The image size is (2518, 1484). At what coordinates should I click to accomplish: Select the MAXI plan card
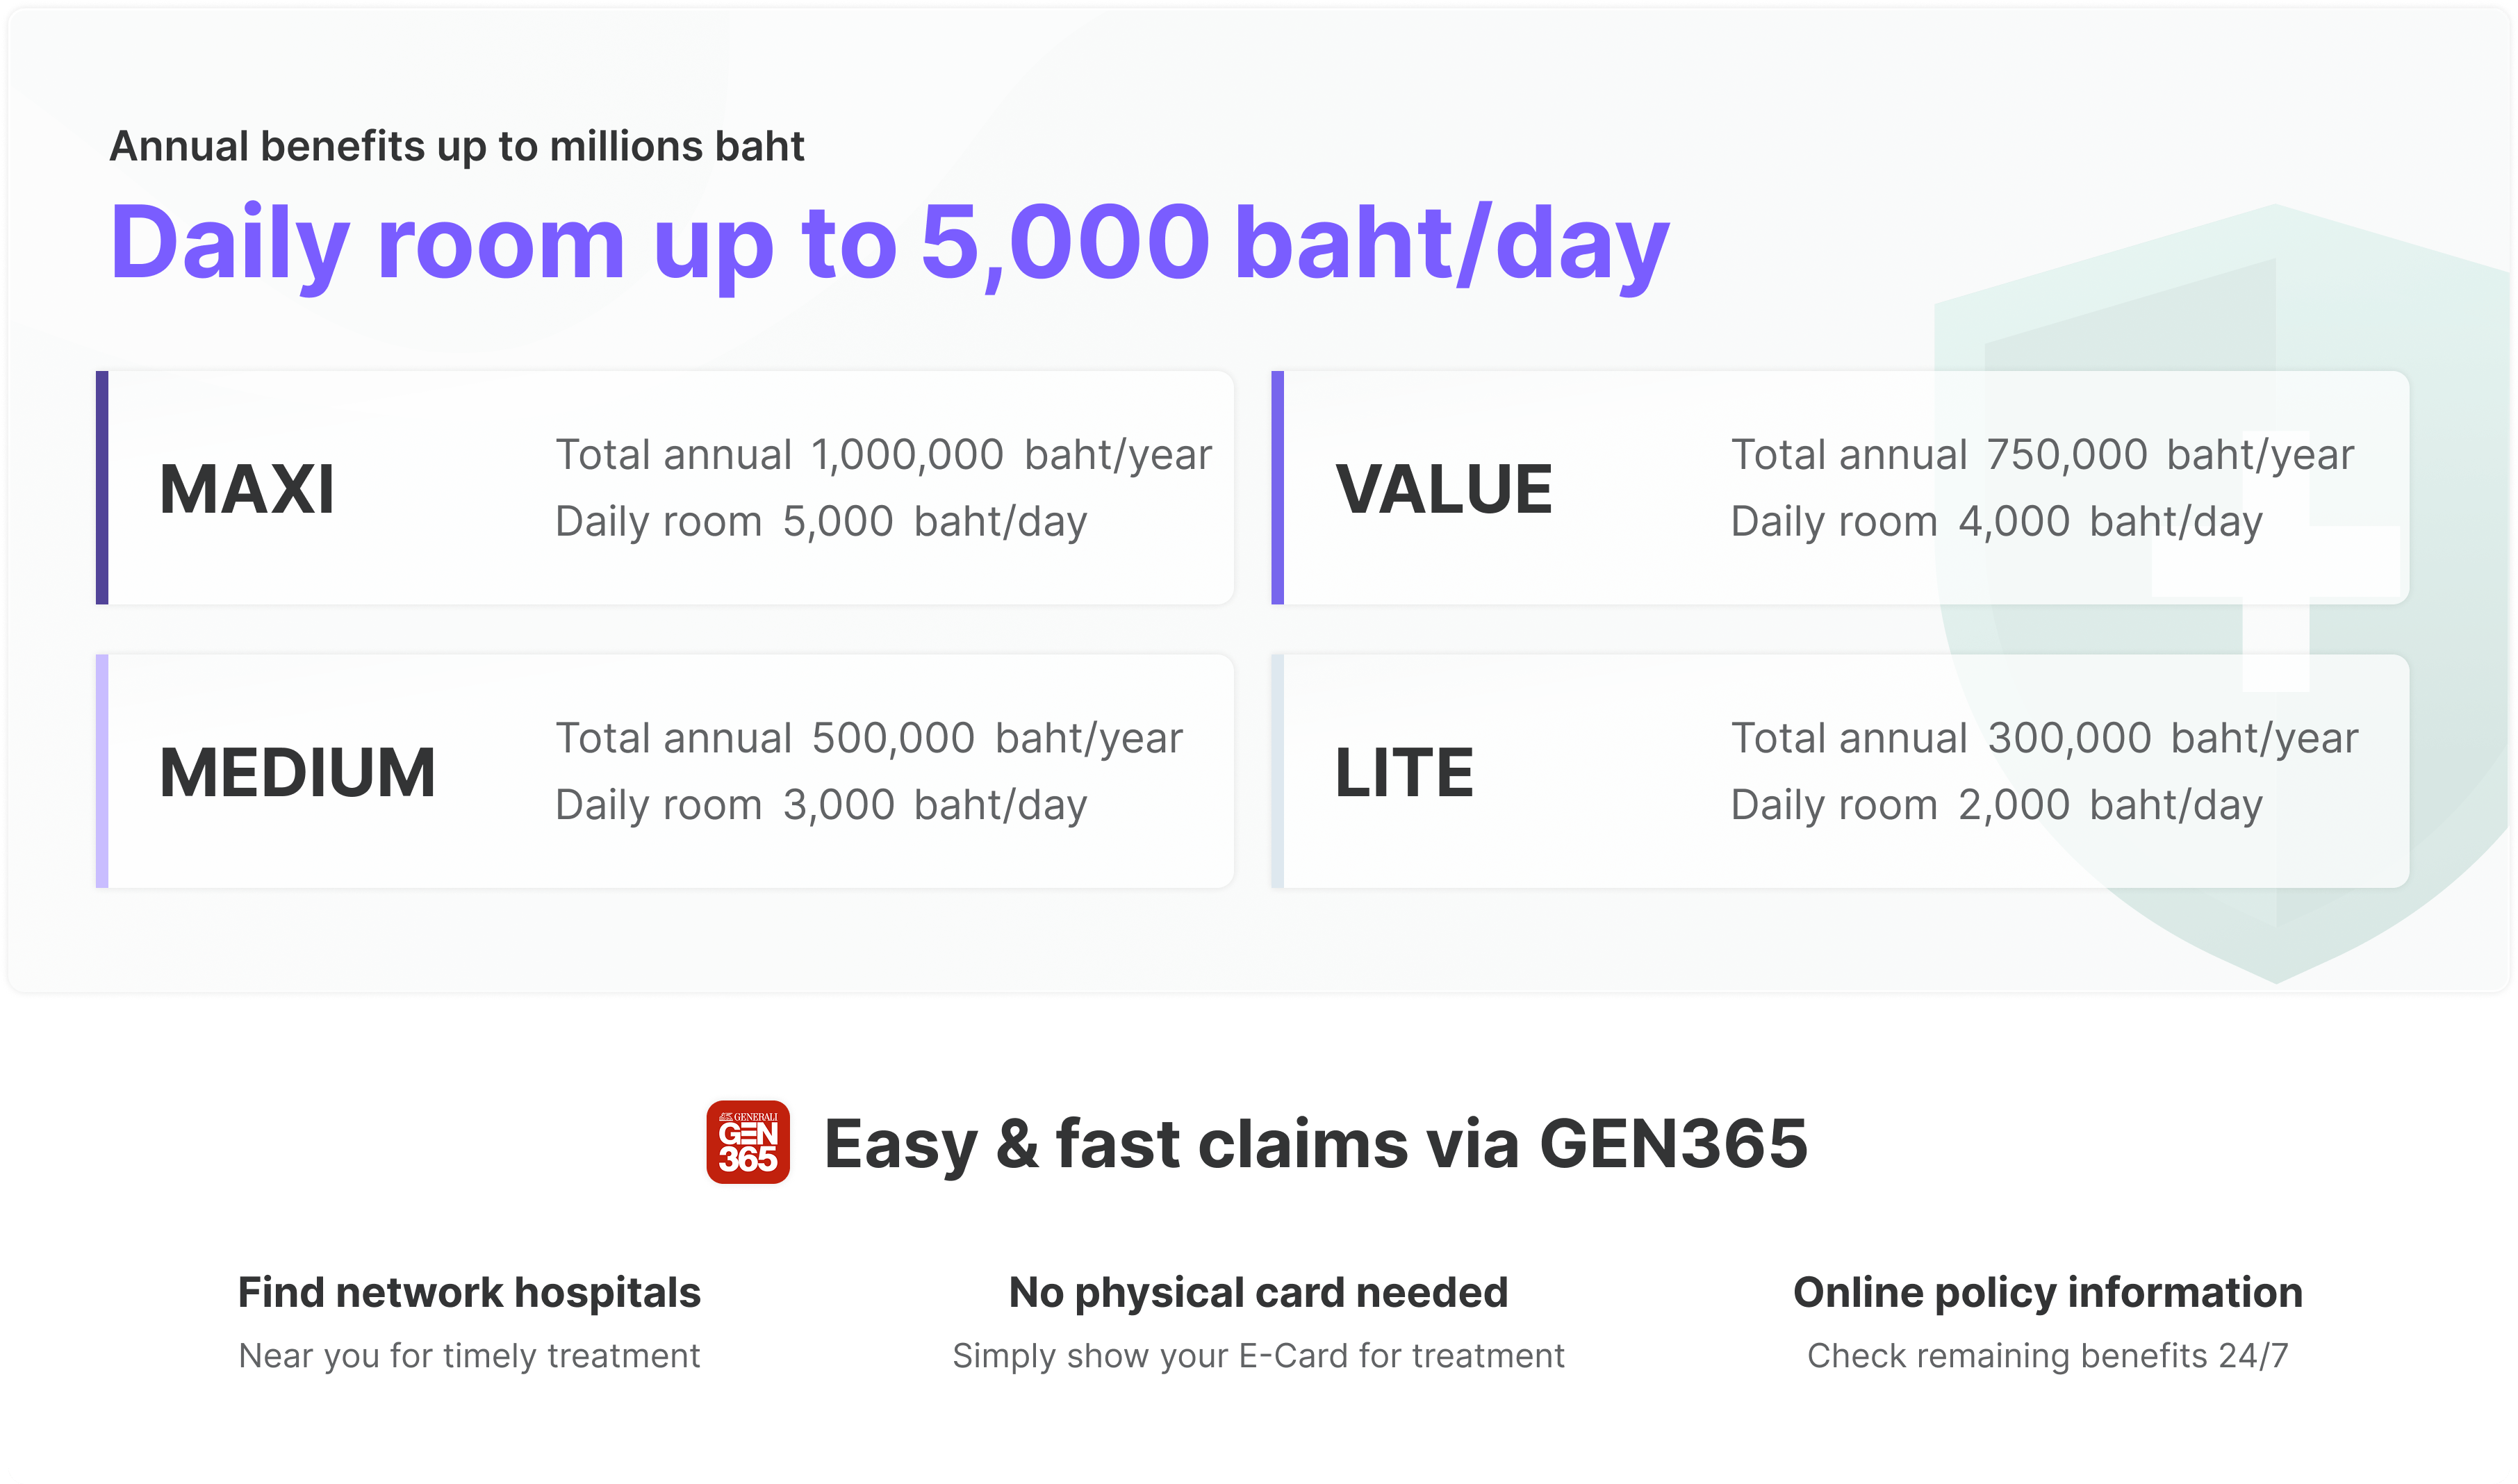pyautogui.click(x=665, y=487)
